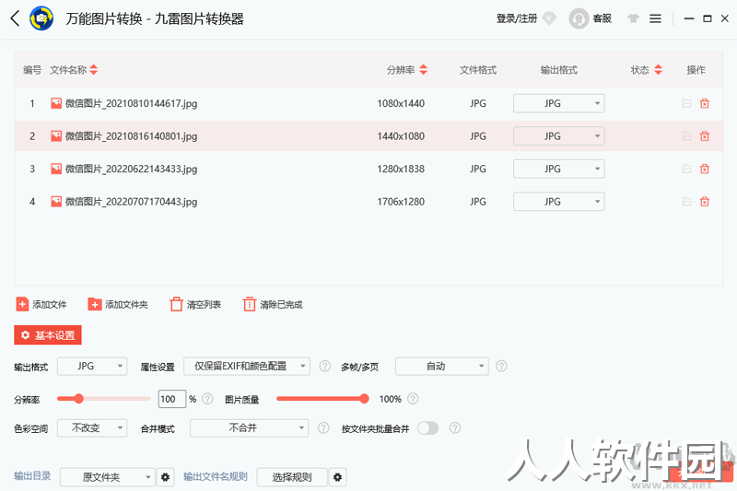The image size is (737, 491).
Task: Open output format dropdown for row 4
Action: (559, 202)
